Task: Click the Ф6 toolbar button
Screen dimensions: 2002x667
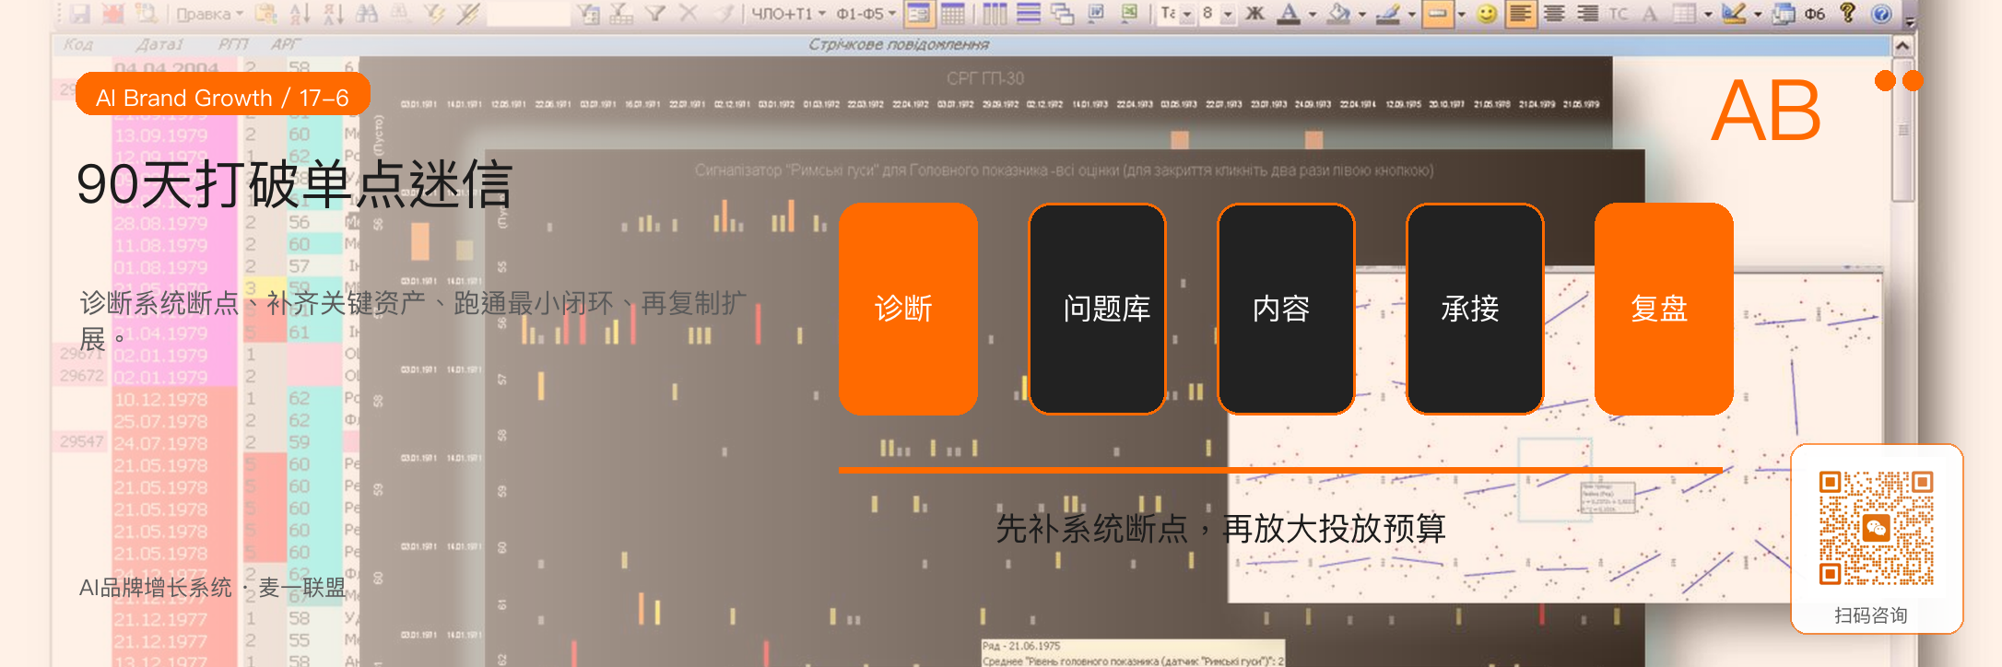Action: [x=1815, y=13]
